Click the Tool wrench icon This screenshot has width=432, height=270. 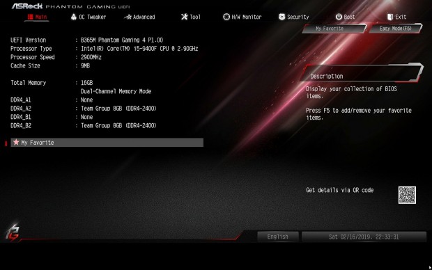tap(185, 17)
